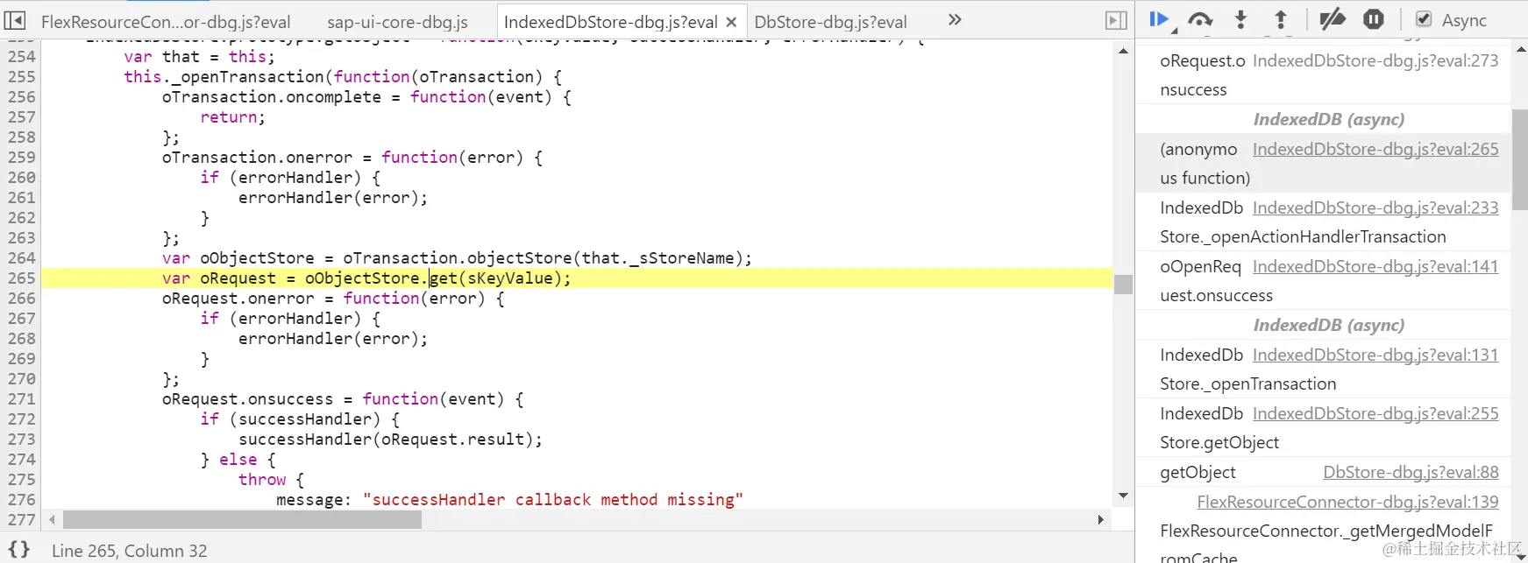Open link DbStore-dbg.js?eval:88
The image size is (1528, 563).
(1411, 472)
